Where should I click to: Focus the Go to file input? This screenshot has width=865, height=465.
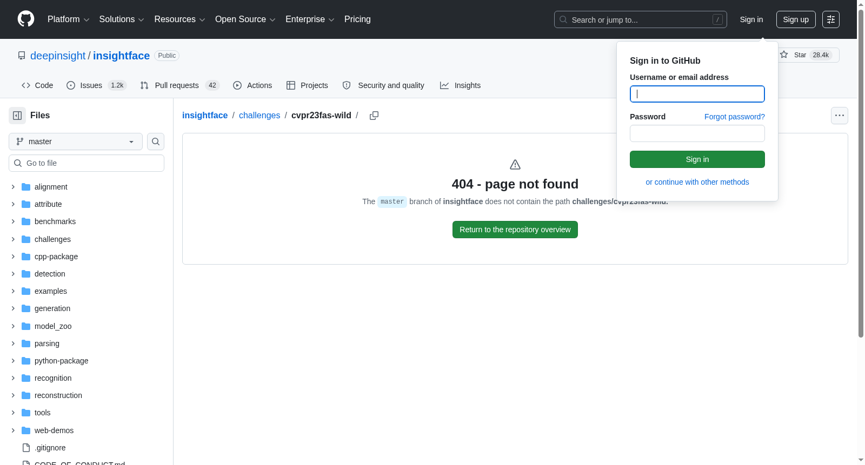coord(86,163)
